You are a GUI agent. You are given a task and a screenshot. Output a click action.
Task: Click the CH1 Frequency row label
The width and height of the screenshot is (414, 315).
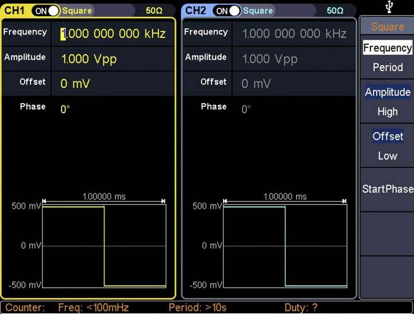(x=25, y=32)
